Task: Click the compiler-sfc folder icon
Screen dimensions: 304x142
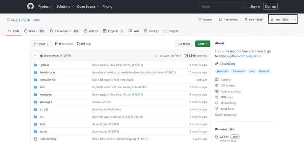Action: coord(35,80)
